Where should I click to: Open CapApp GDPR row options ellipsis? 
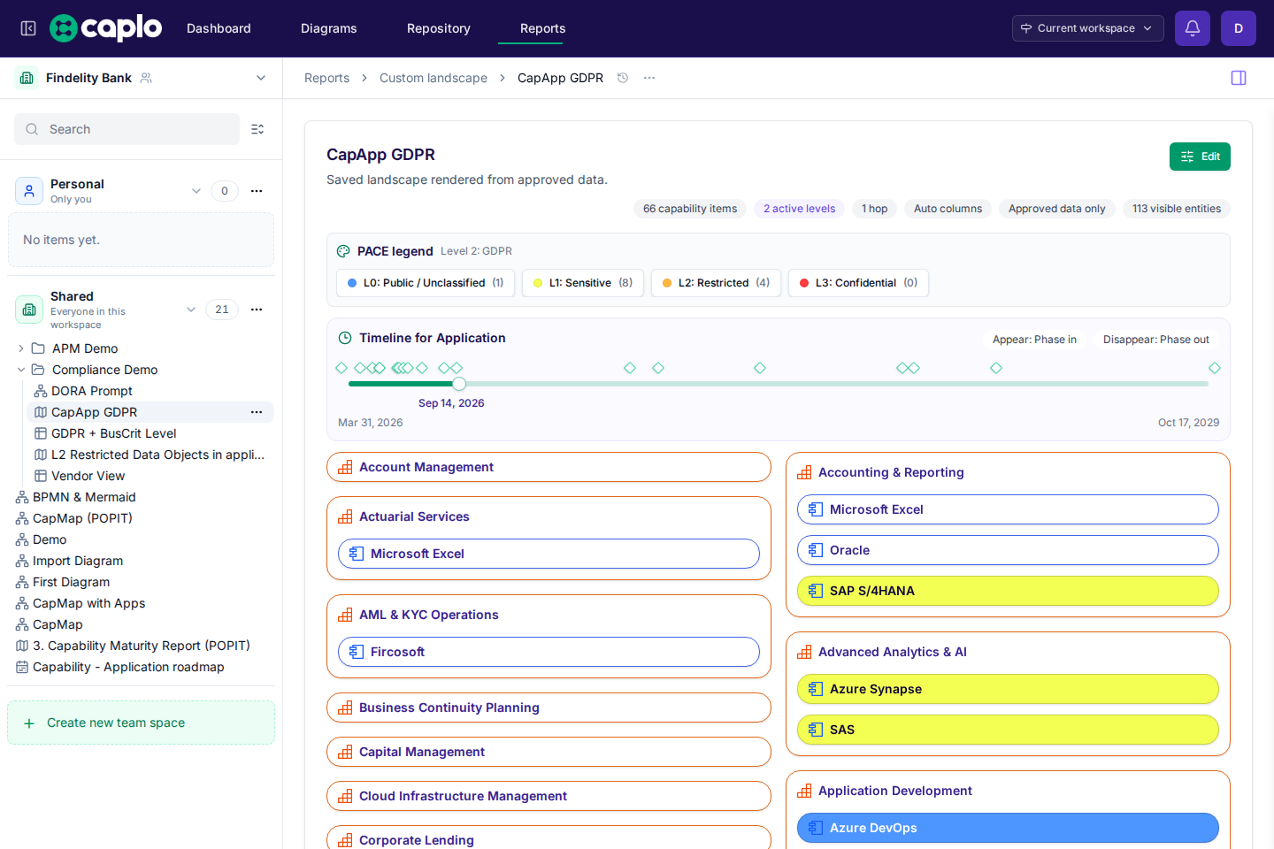pos(257,412)
